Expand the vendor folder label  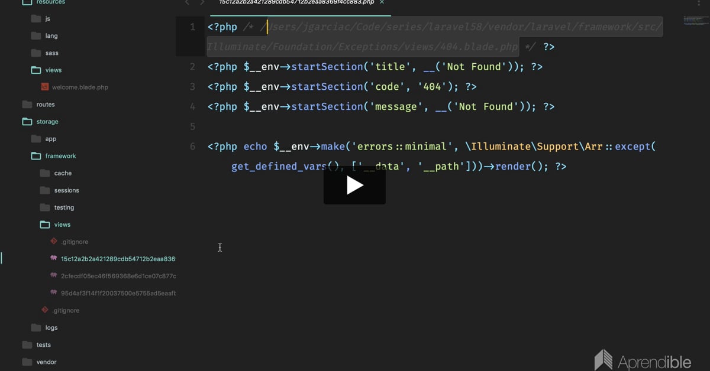(46, 362)
